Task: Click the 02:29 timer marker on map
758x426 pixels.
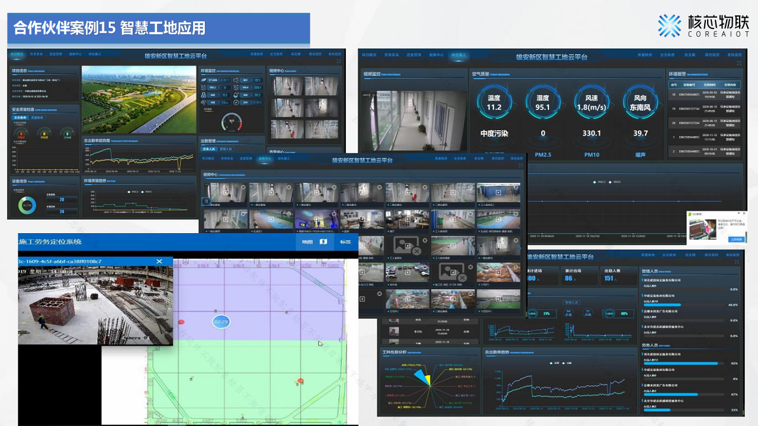Action: pyautogui.click(x=221, y=322)
